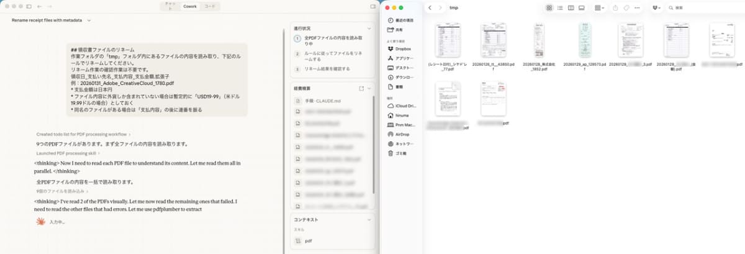The image size is (745, 254).
Task: Open 共有 in Finder sidebar
Action: click(x=394, y=29)
